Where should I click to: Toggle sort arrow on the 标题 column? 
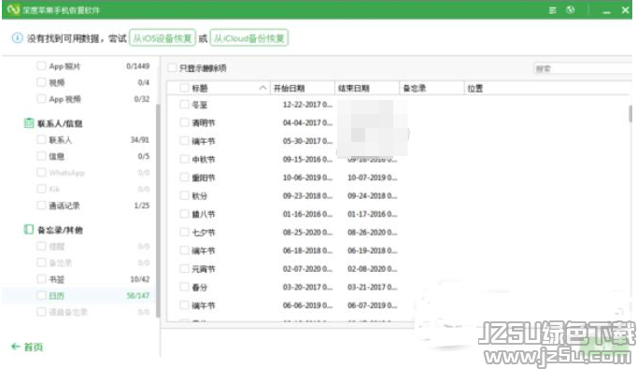pyautogui.click(x=262, y=88)
